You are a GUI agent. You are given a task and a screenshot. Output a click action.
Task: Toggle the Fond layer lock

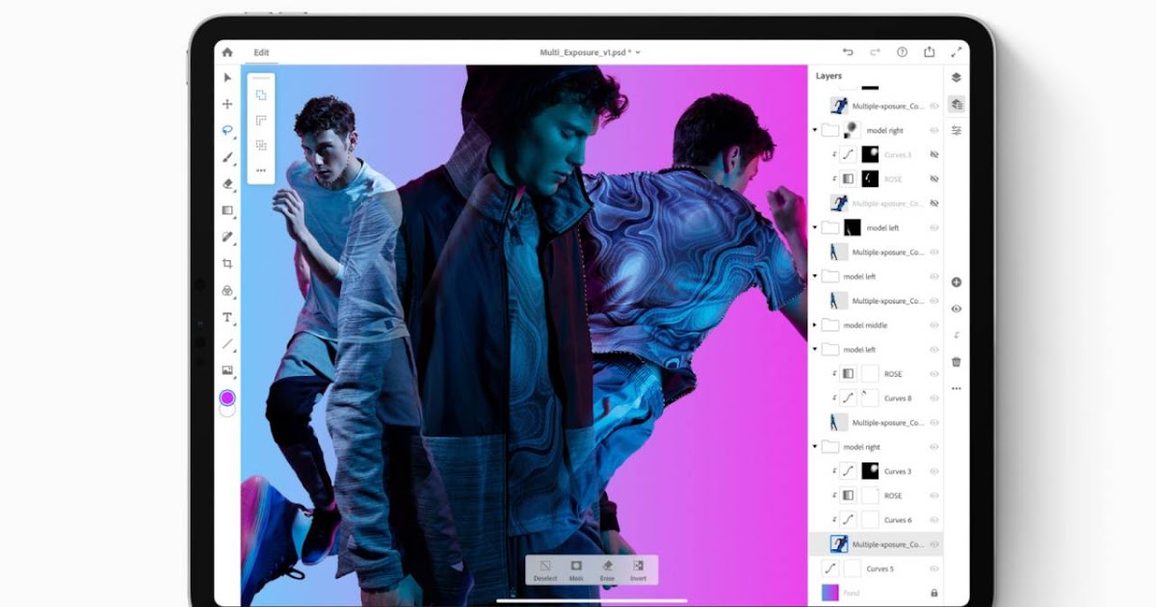(x=933, y=593)
